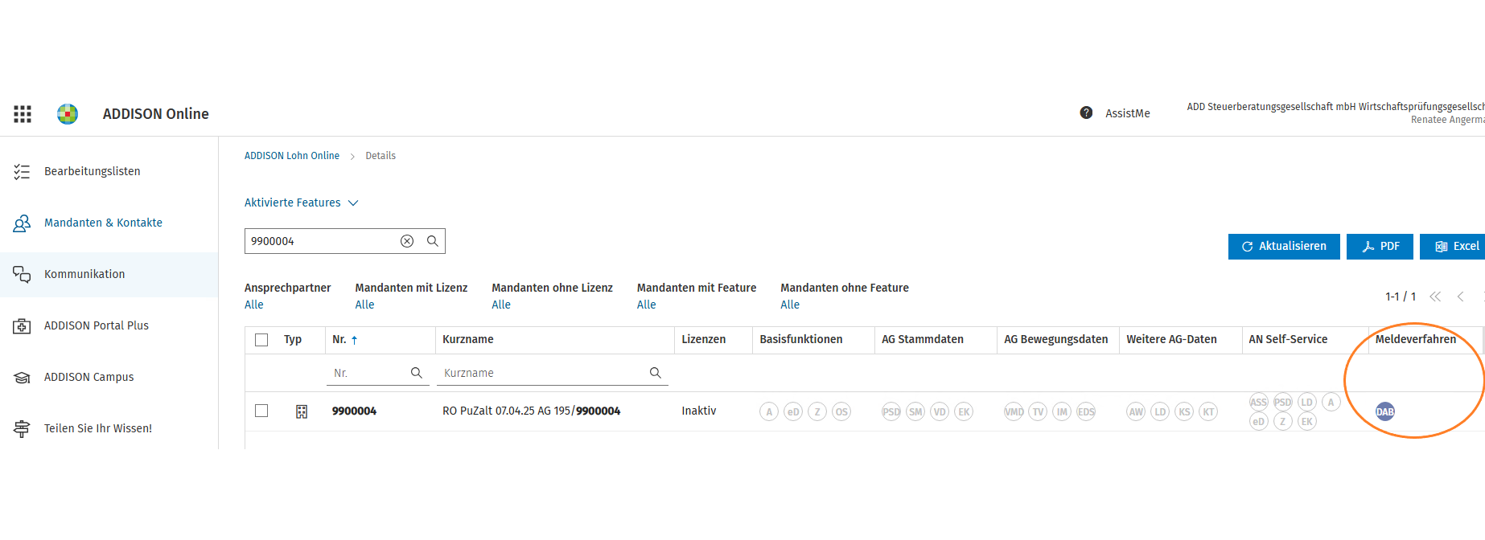Click the AssistMe help icon
Viewport: 1485px width, 540px height.
click(x=1086, y=113)
